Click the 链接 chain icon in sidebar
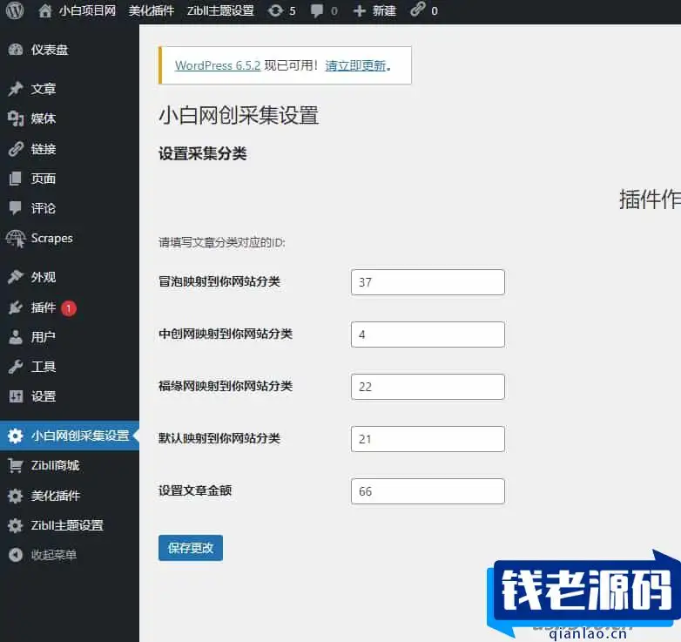 tap(16, 149)
